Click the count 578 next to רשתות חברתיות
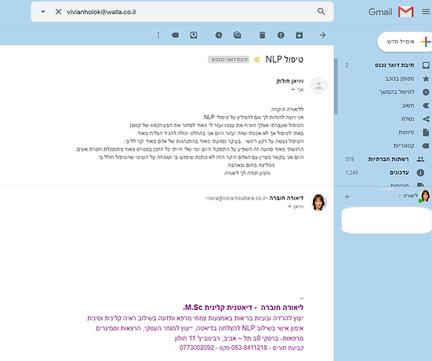The height and width of the screenshot is (361, 432). point(350,159)
